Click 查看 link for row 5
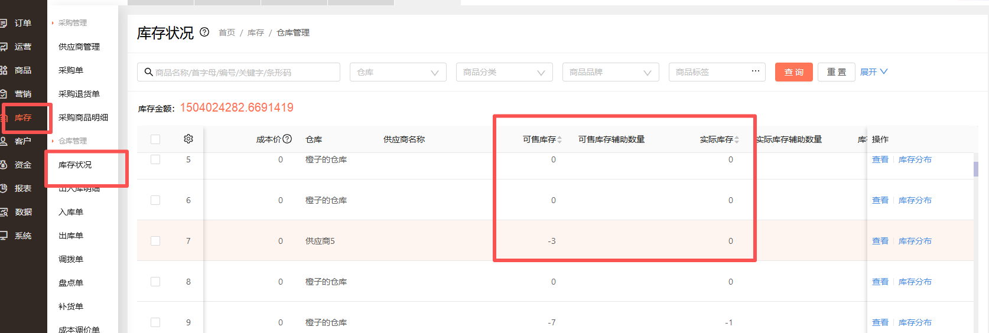This screenshot has width=989, height=333. 880,159
